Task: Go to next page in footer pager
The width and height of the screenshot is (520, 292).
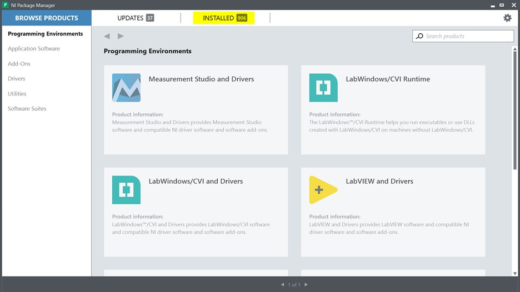Action: 306,284
